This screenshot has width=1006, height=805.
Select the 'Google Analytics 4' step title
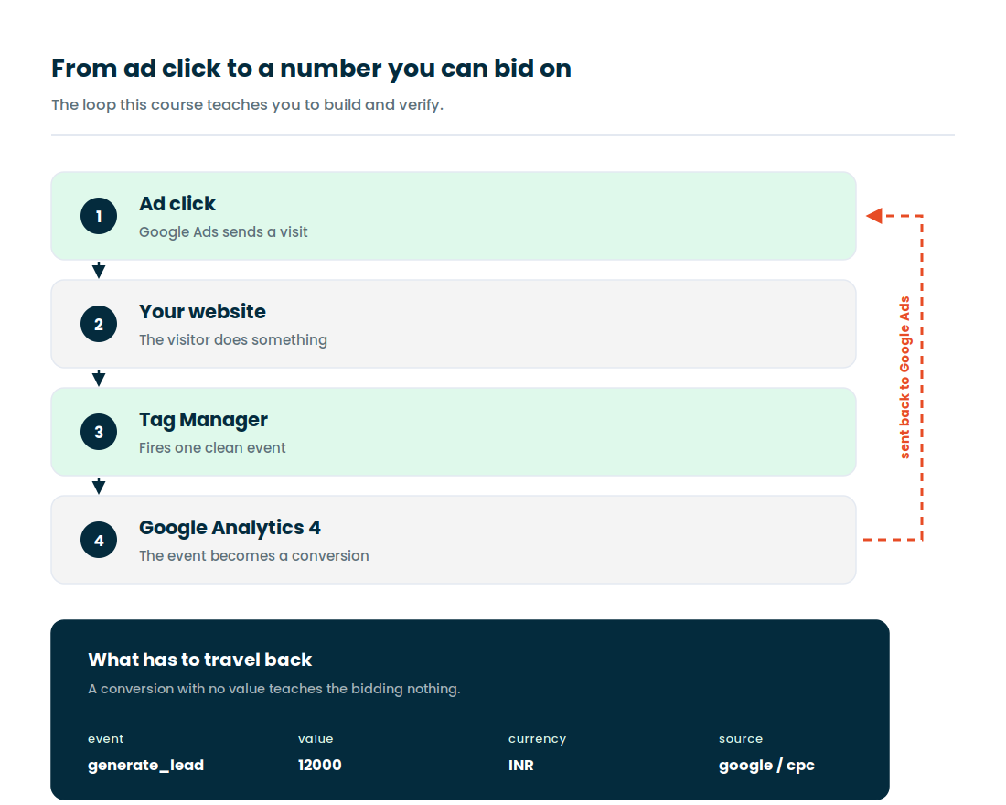230,528
